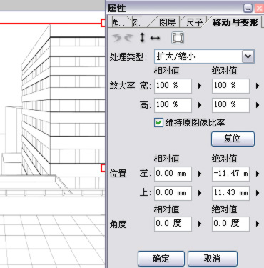264x268 pixels.
Task: Open the first collapsed icon tab
Action: pyautogui.click(x=118, y=22)
